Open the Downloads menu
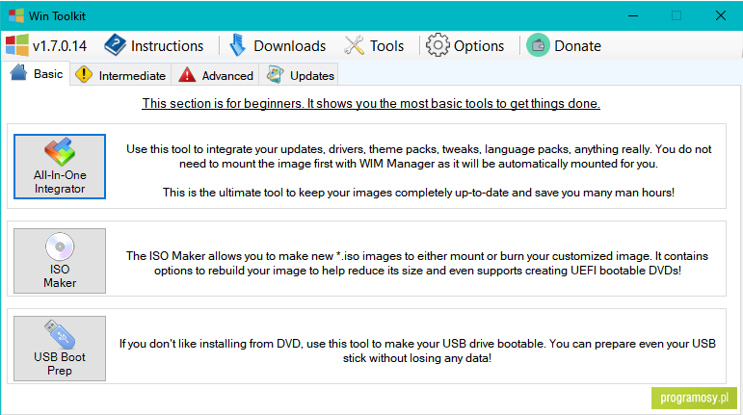This screenshot has height=415, width=743. coord(278,45)
